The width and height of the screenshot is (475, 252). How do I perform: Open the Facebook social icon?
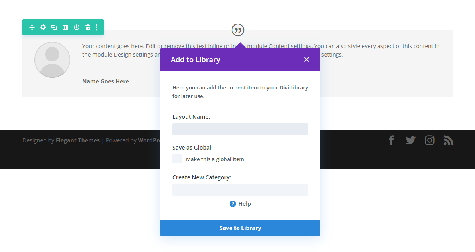(x=391, y=140)
